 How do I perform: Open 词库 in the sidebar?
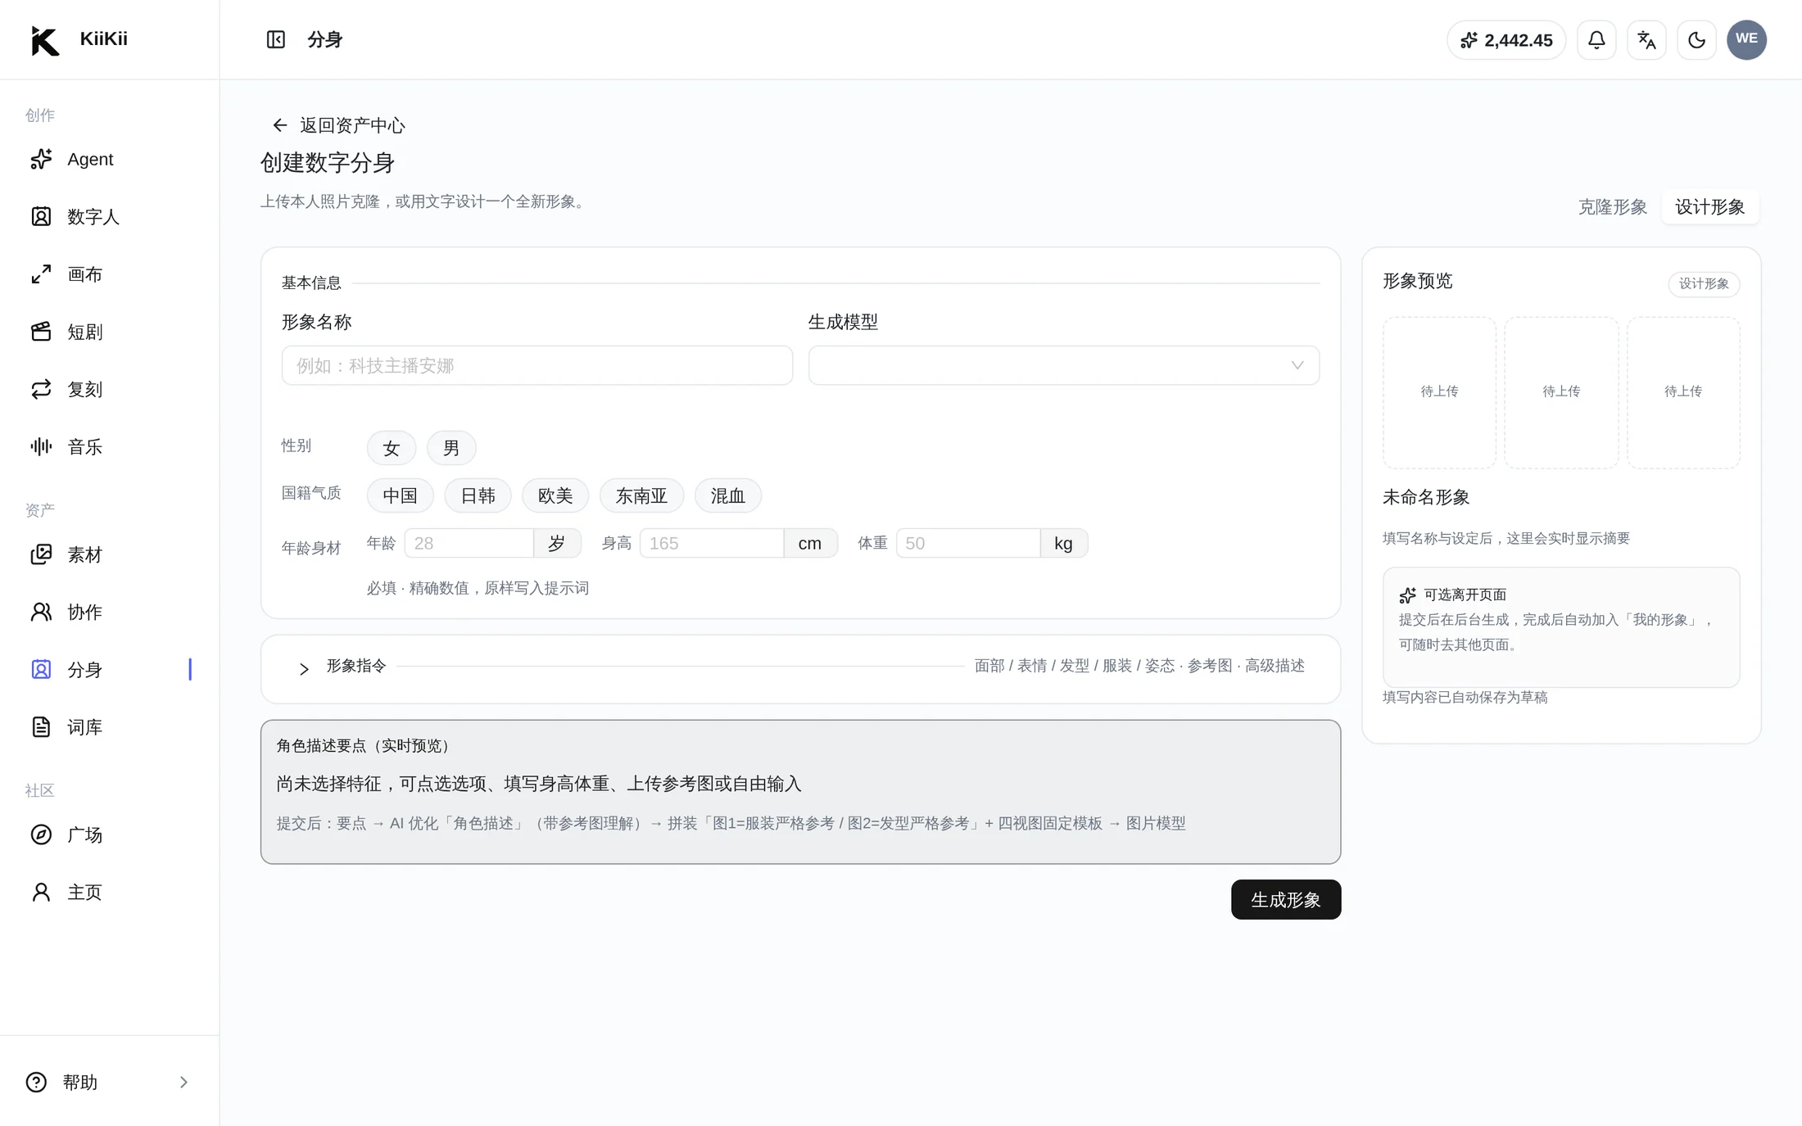(x=110, y=726)
